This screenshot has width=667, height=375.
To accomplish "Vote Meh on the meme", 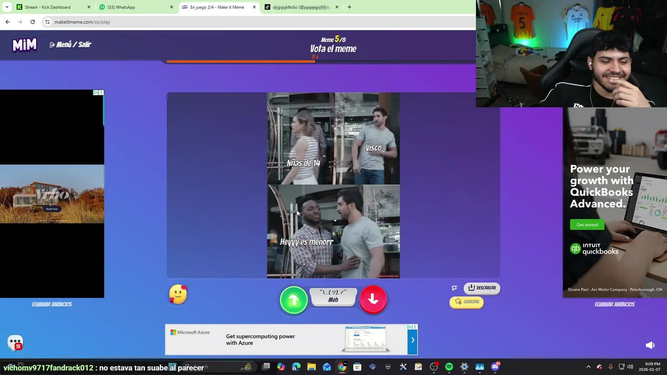I will (x=333, y=297).
